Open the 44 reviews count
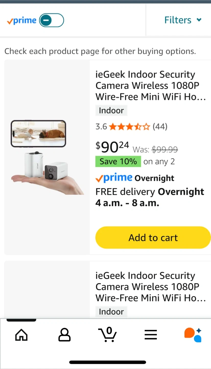 coord(160,127)
